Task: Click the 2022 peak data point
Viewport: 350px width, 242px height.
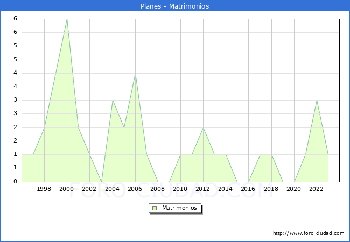Action: coord(317,101)
